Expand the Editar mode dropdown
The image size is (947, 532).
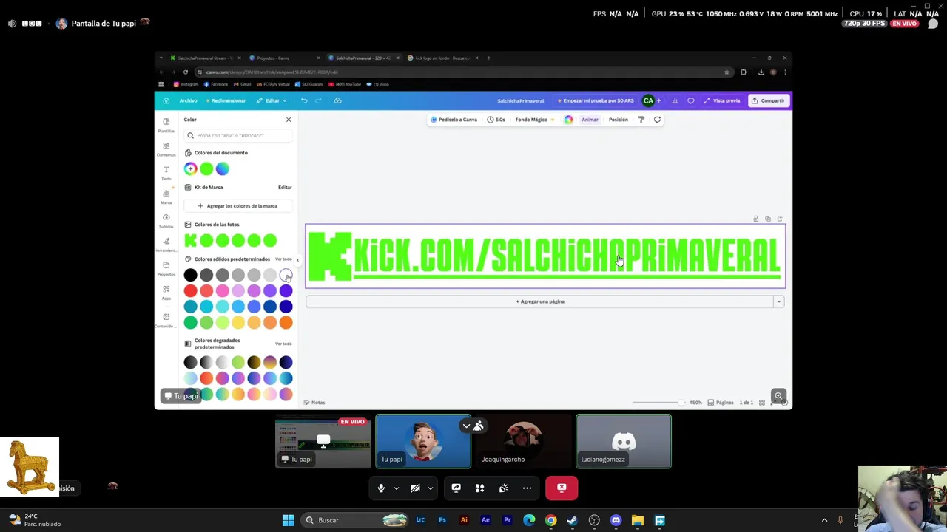pos(272,100)
